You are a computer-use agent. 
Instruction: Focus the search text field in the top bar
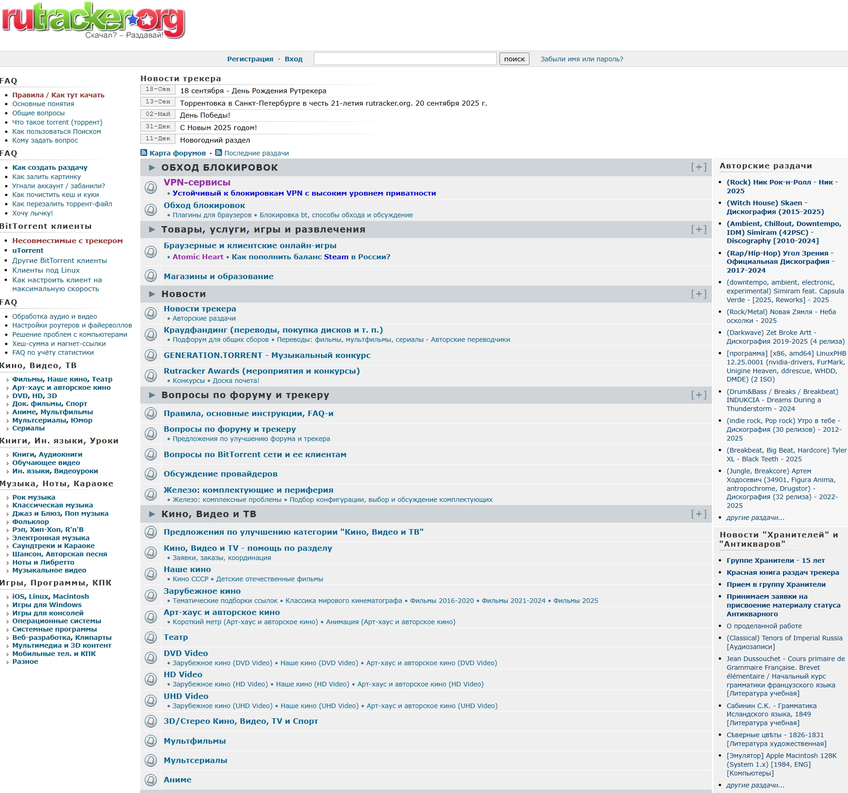coord(405,59)
